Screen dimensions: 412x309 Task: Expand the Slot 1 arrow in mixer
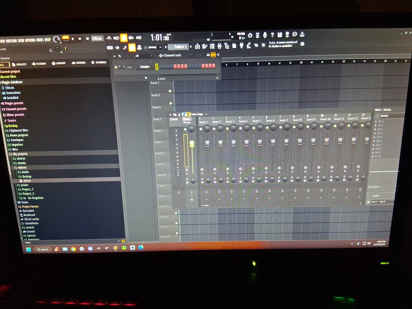click(376, 122)
